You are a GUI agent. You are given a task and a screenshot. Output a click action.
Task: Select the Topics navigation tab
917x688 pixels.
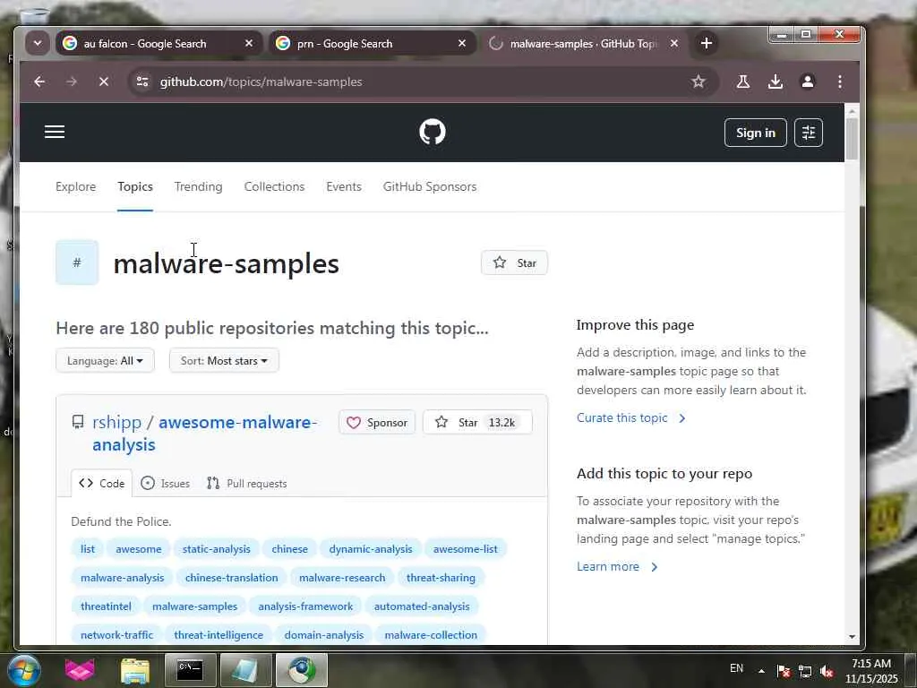[x=135, y=186]
